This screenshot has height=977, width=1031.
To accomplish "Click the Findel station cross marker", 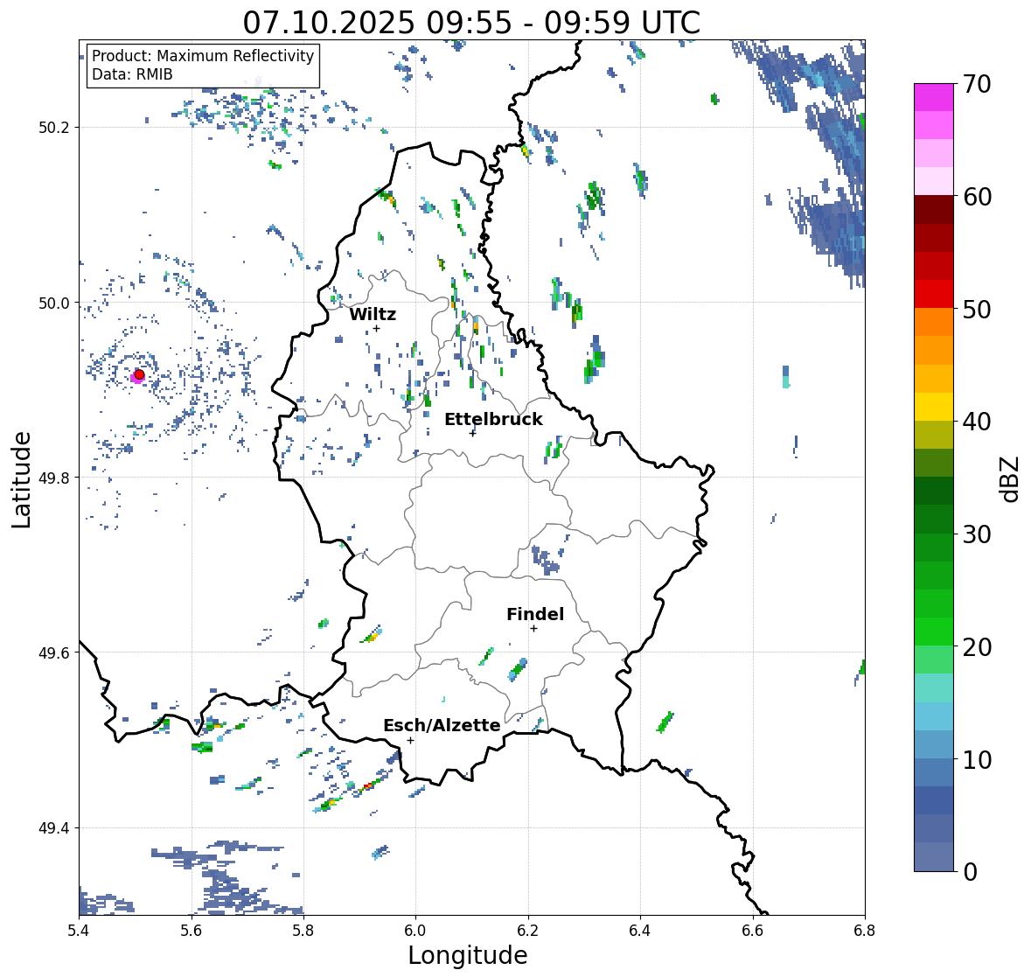I will point(533,629).
